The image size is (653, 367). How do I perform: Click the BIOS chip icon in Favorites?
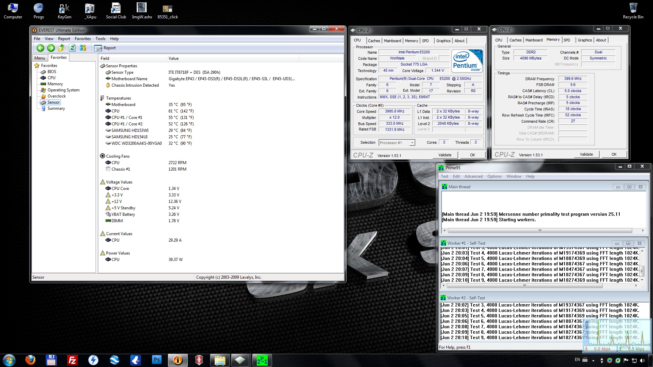point(43,72)
